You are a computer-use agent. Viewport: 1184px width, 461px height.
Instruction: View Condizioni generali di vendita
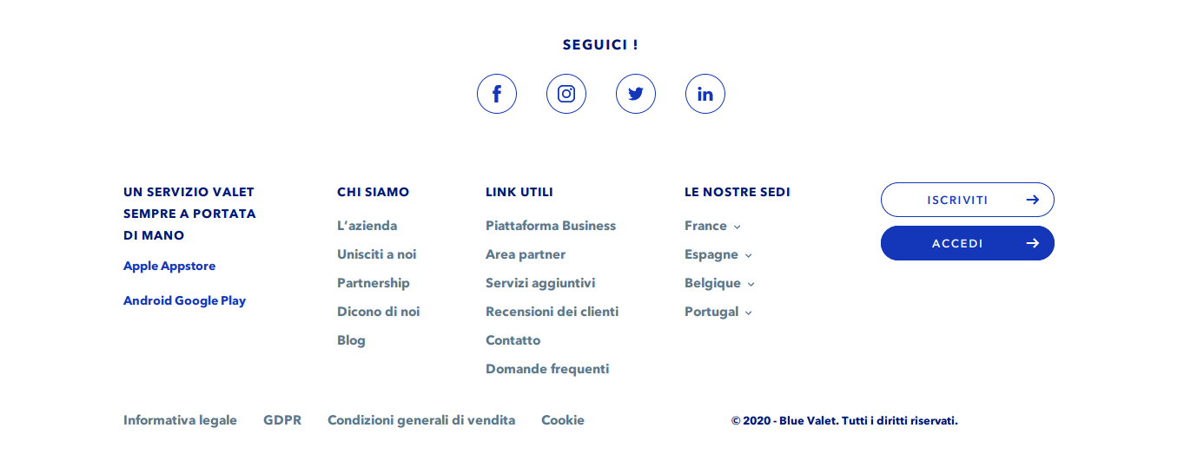pos(421,420)
